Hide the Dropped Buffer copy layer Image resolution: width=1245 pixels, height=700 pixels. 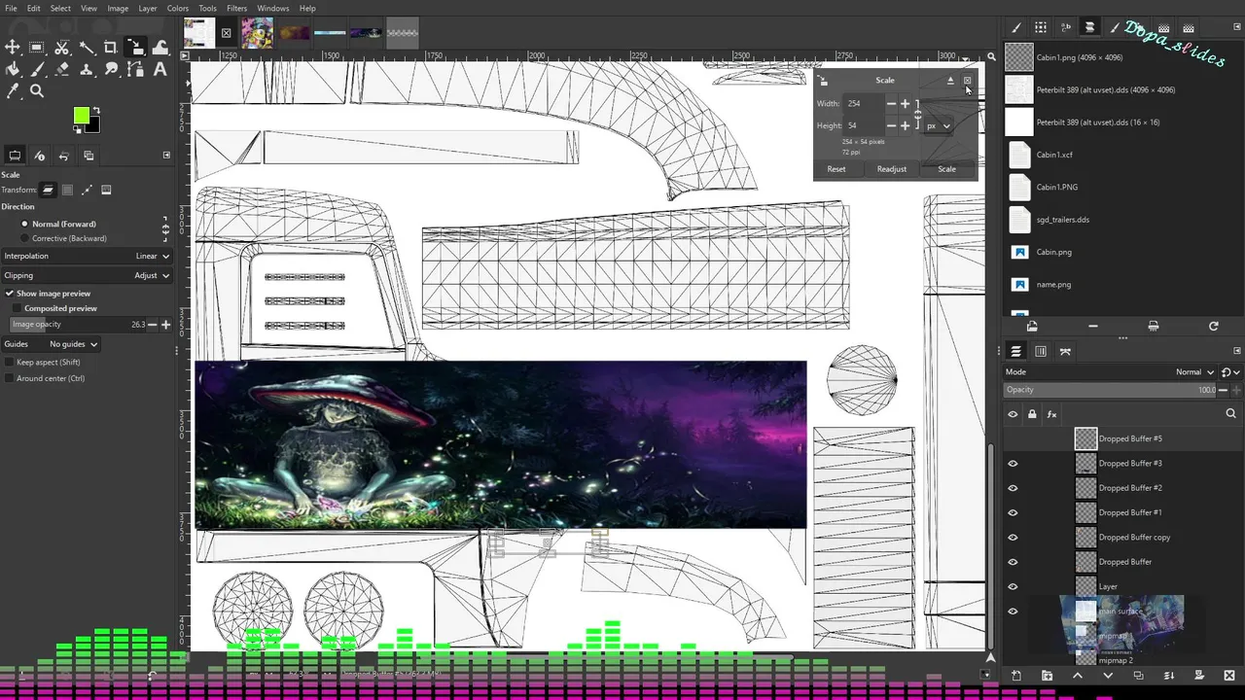[x=1013, y=537]
